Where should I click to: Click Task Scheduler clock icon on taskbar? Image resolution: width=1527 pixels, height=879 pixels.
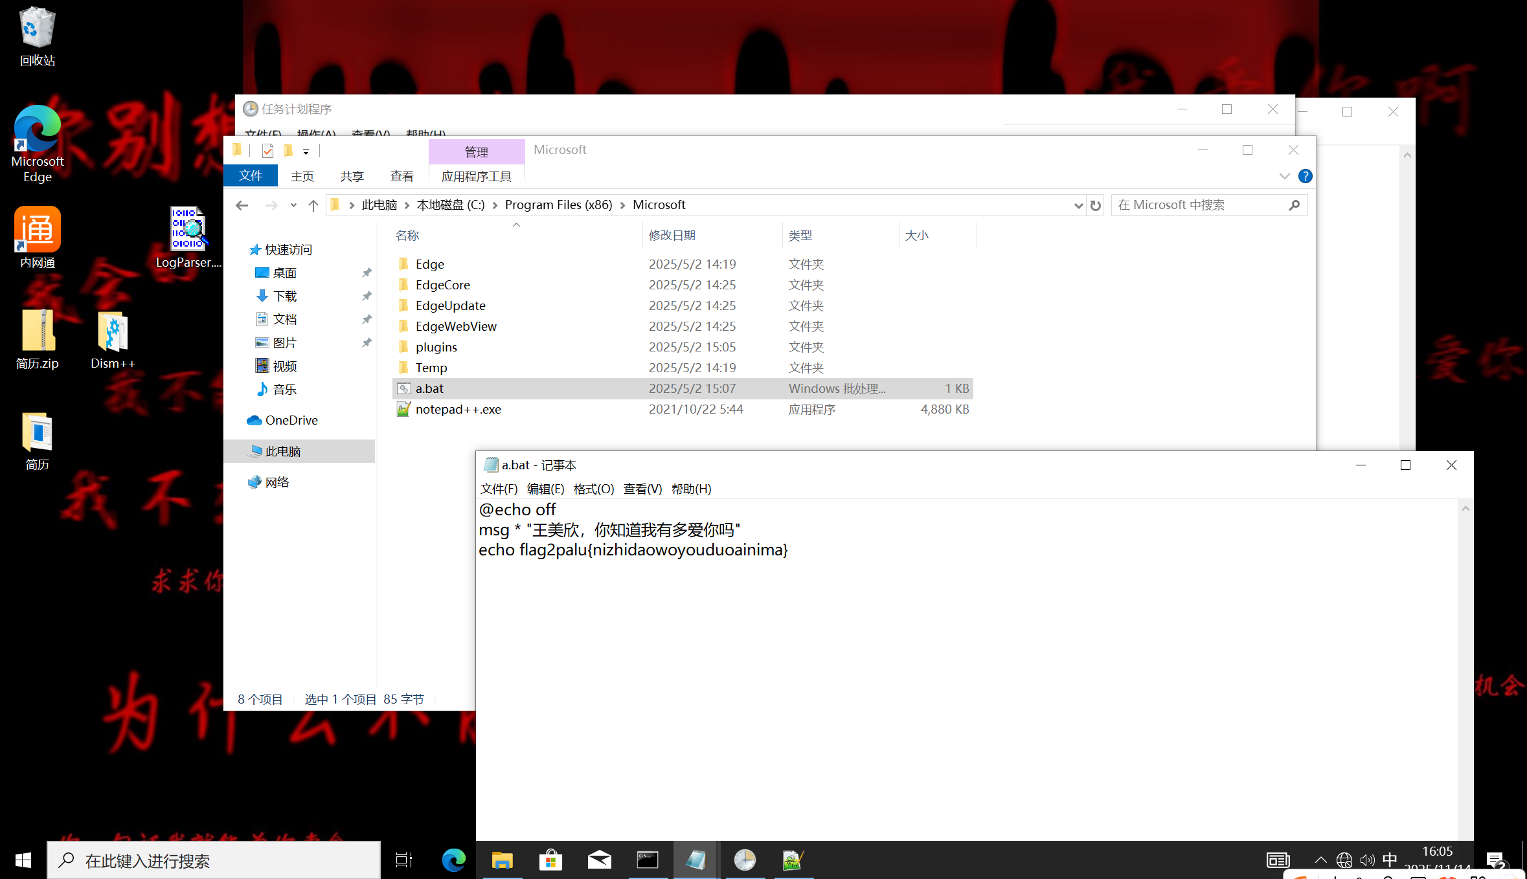coord(745,860)
